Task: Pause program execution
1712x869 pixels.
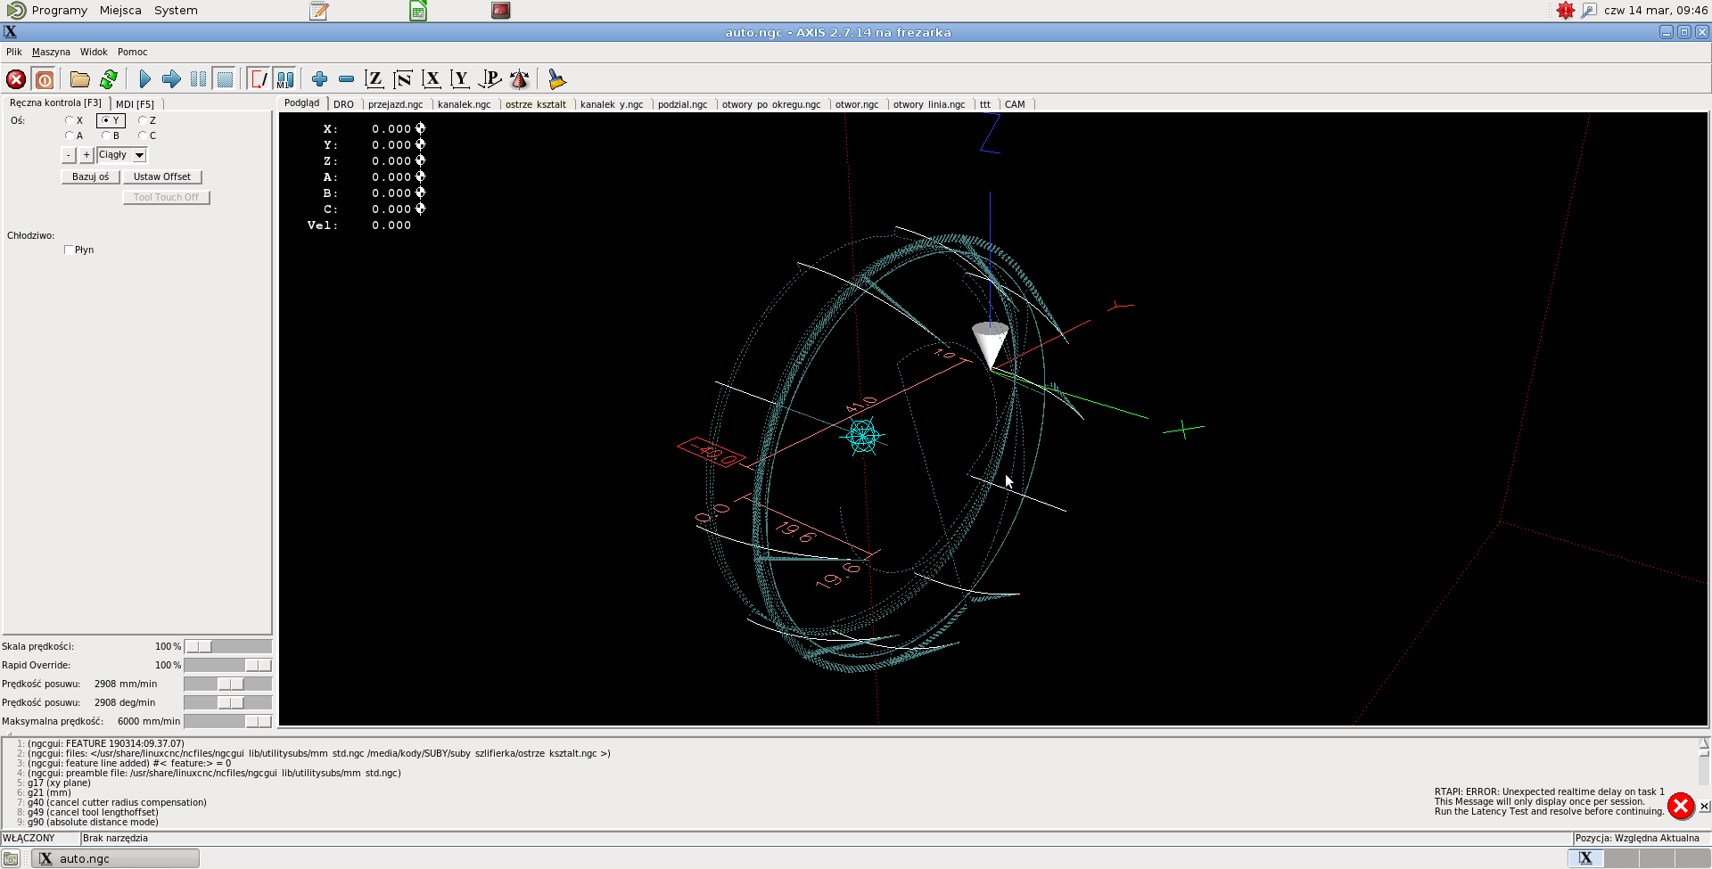Action: pyautogui.click(x=198, y=79)
